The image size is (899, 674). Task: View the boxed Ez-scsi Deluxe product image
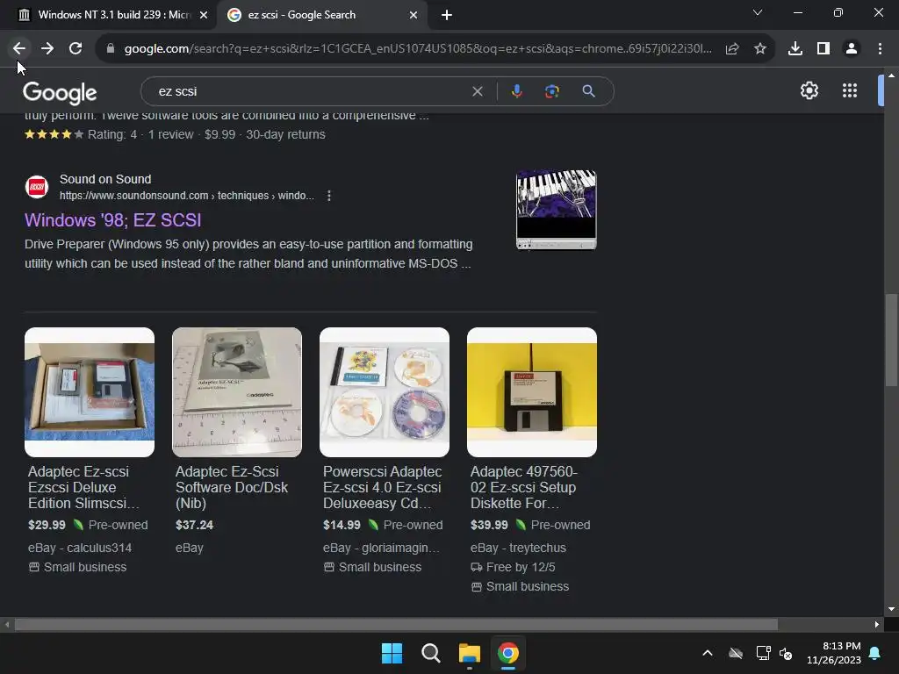(x=90, y=392)
